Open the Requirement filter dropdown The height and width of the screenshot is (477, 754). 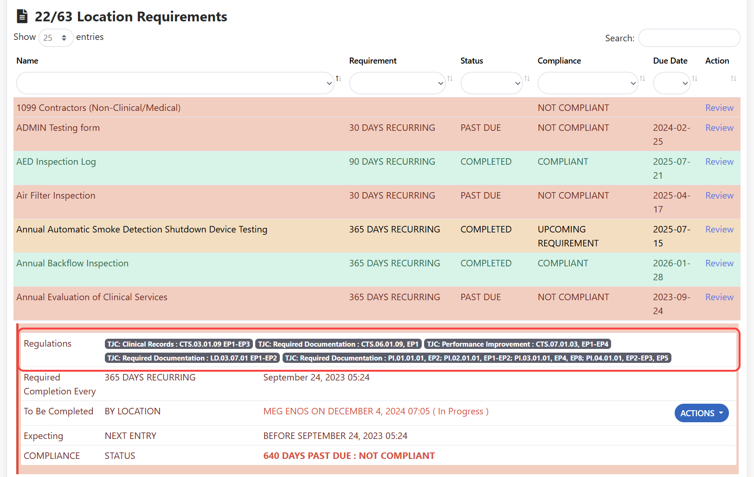pyautogui.click(x=397, y=84)
